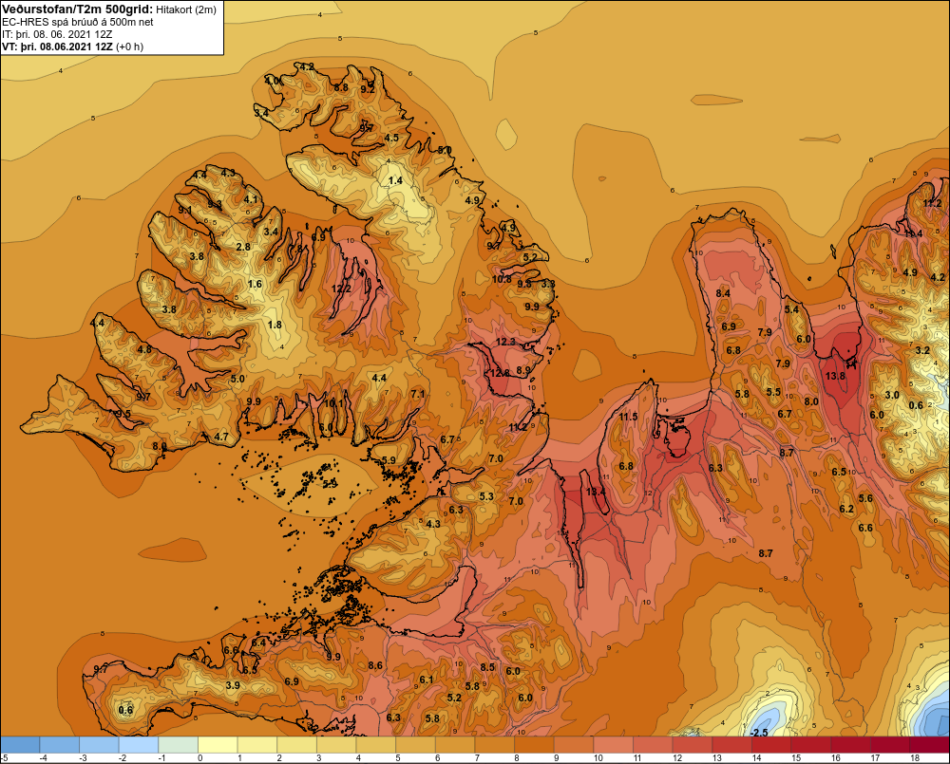Click the 13.8 temperature value on the map

(835, 376)
